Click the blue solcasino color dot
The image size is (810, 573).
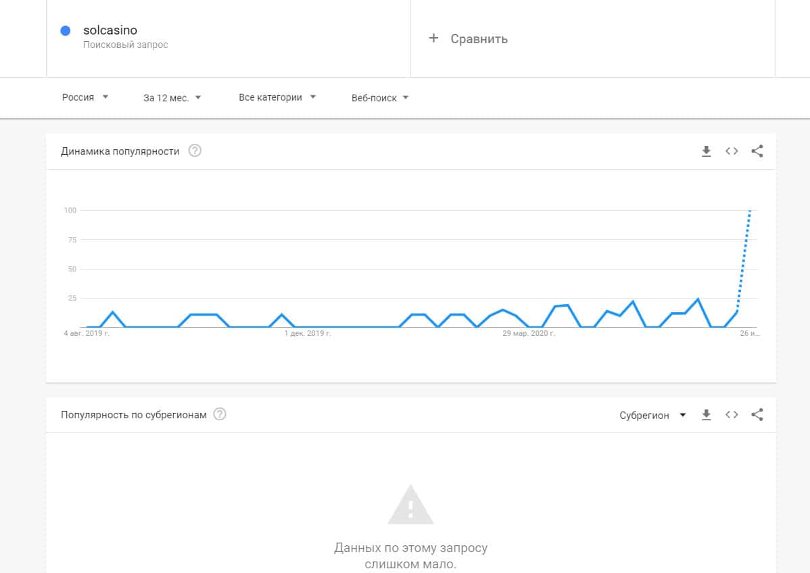[x=66, y=30]
